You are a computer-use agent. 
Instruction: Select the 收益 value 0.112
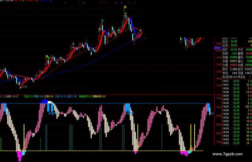click(x=234, y=77)
